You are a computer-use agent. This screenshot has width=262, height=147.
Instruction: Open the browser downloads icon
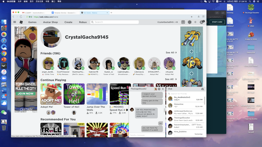[x=198, y=17]
